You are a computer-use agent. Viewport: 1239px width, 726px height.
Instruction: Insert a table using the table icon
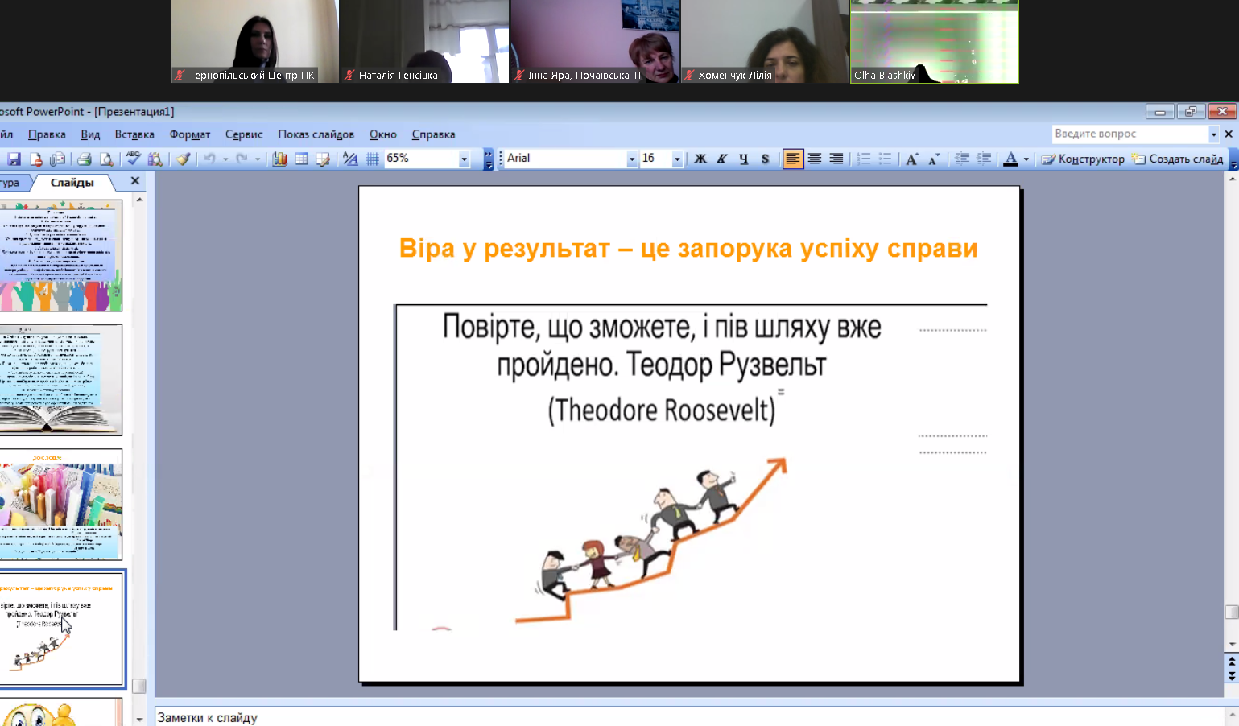pos(301,159)
